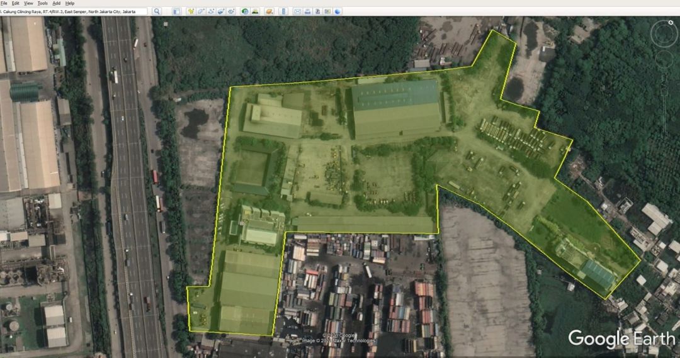Select the Add Path tool
680x358 pixels.
(x=211, y=11)
